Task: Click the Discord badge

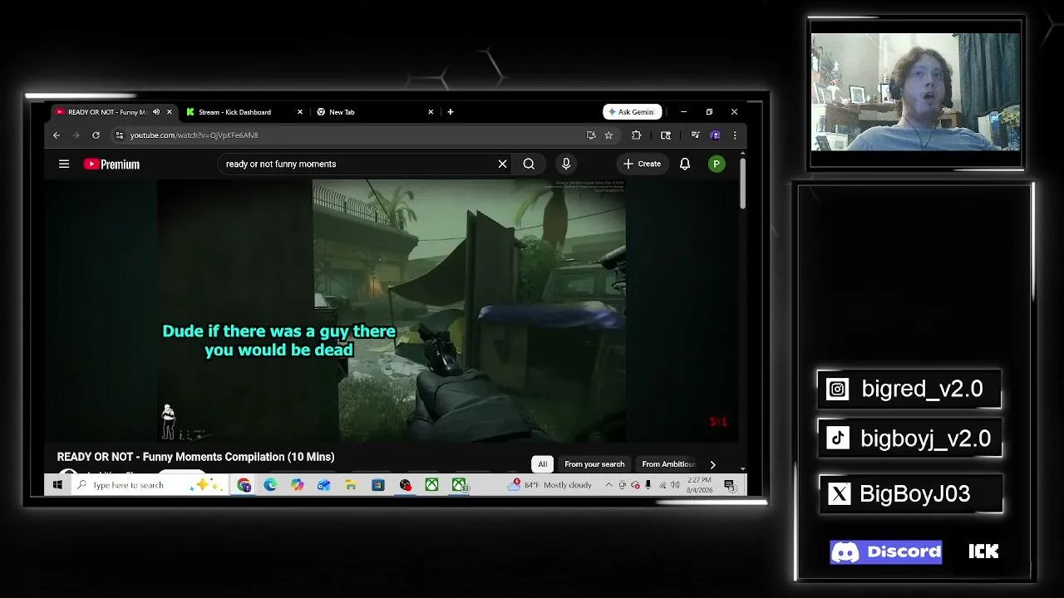Action: tap(886, 552)
